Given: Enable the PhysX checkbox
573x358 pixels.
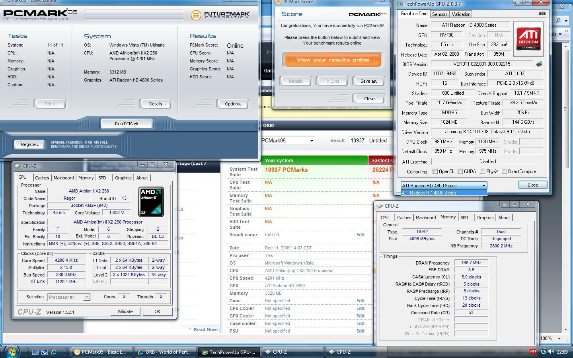Looking at the screenshot, I should [482, 171].
